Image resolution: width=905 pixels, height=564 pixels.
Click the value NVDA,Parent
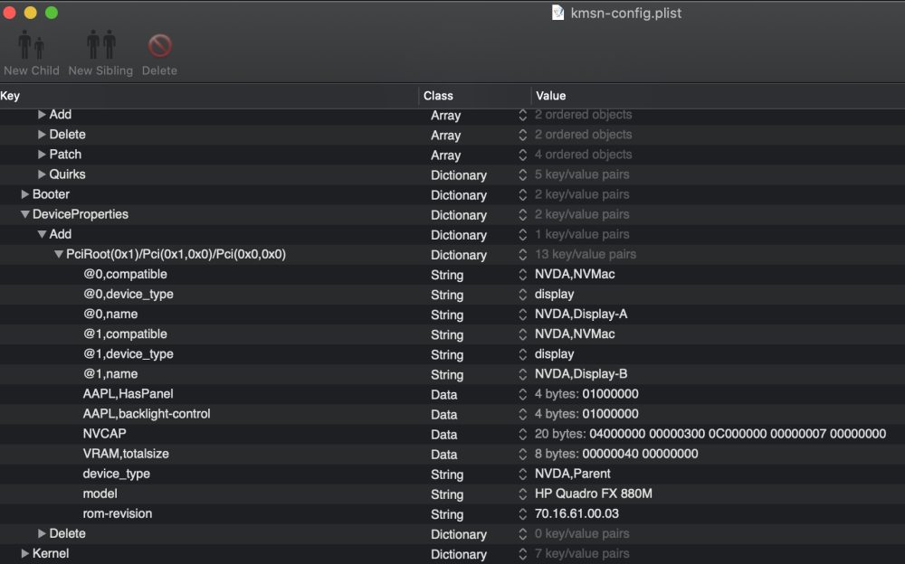pyautogui.click(x=573, y=474)
